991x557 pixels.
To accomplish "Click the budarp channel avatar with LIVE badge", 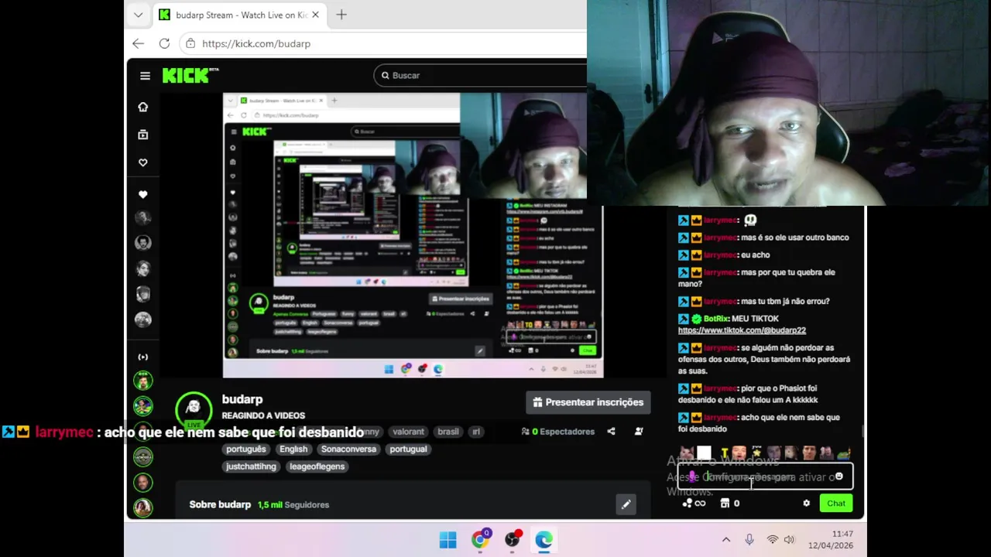I will point(194,410).
